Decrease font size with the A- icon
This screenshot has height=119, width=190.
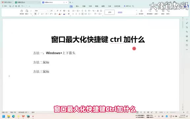click(x=61, y=11)
